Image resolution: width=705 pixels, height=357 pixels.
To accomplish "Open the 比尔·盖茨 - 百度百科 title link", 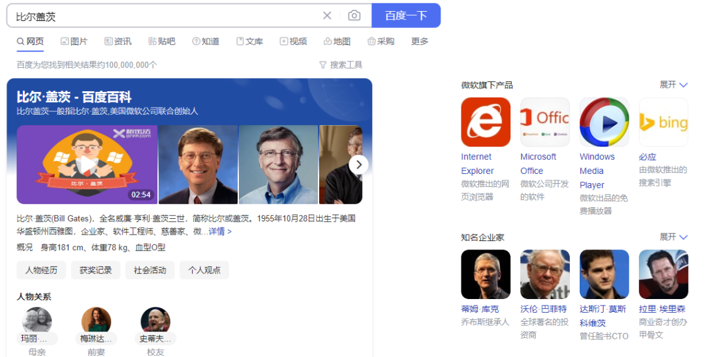I will click(x=74, y=97).
